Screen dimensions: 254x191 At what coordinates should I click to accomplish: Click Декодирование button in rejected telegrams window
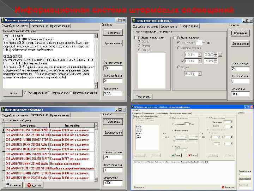click(x=113, y=133)
